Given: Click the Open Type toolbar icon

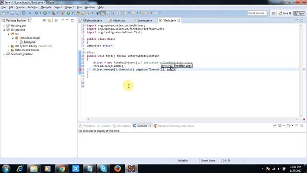Looking at the screenshot, I should point(78,13).
